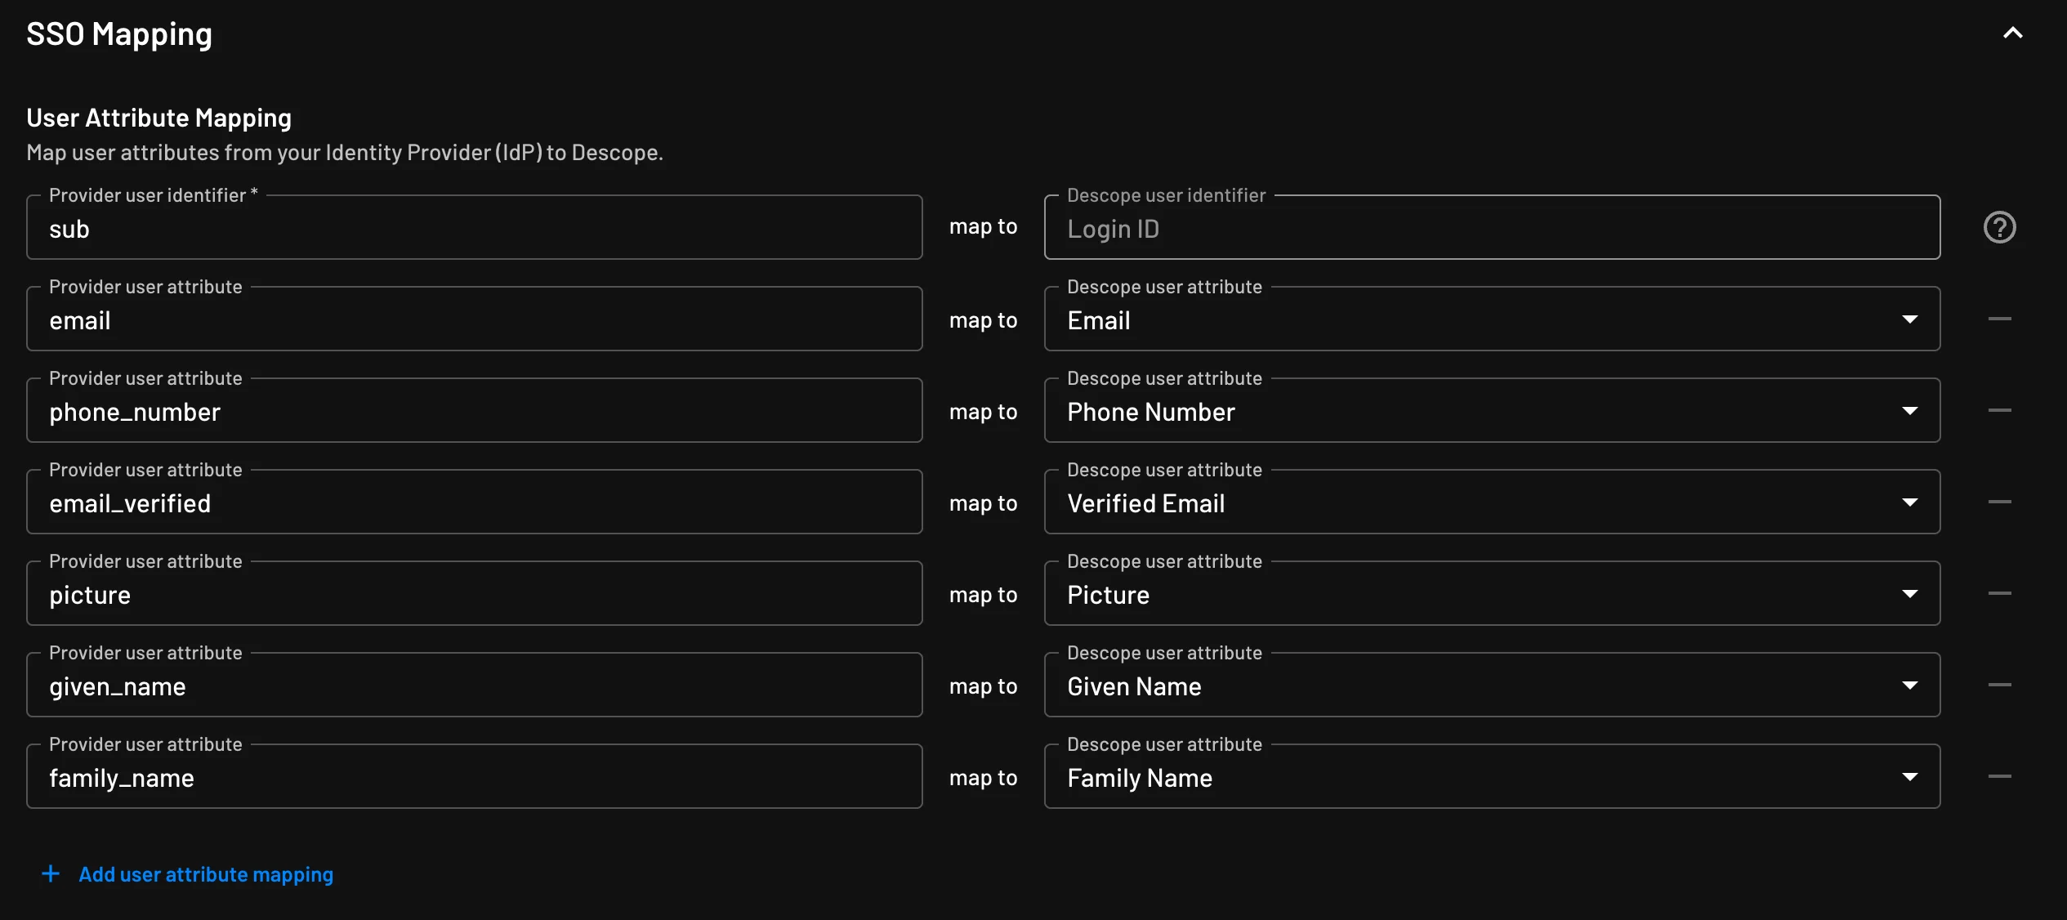Select the Provider user identifier sub field

click(x=474, y=228)
